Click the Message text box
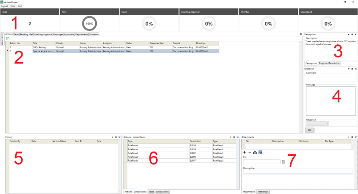 click(330, 101)
